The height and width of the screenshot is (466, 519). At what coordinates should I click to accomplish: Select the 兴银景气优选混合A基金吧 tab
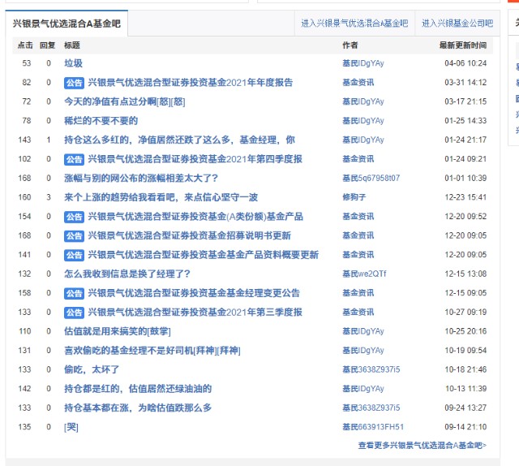[66, 24]
